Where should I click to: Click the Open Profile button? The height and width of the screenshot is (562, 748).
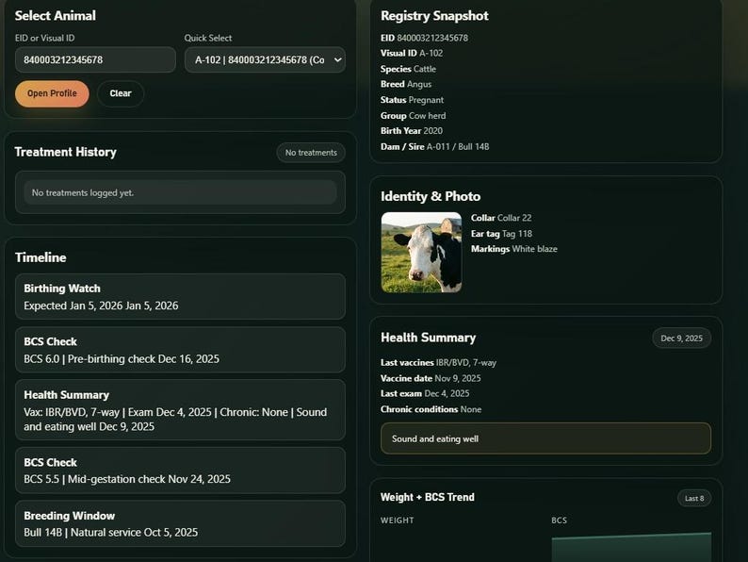point(52,93)
